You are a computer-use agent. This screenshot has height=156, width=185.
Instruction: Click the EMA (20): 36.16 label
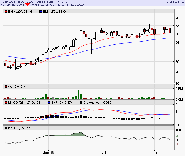coord(20,12)
